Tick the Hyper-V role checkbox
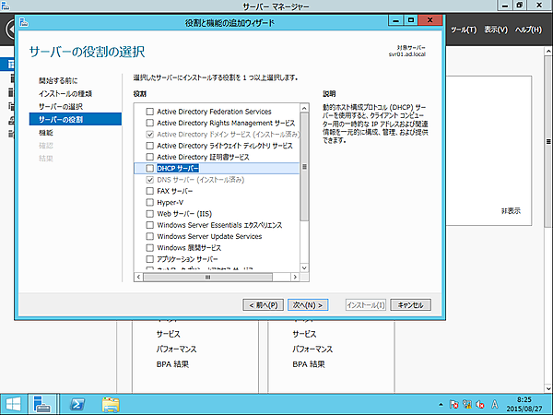This screenshot has height=415, width=553. (x=150, y=202)
